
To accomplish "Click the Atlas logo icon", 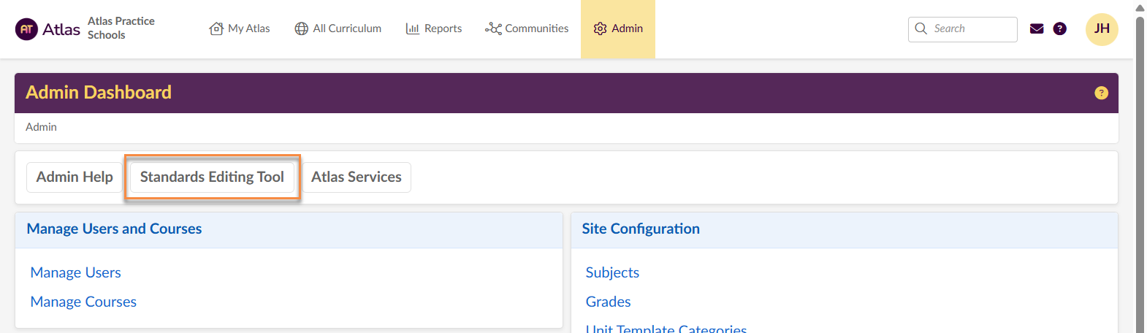I will pos(26,29).
